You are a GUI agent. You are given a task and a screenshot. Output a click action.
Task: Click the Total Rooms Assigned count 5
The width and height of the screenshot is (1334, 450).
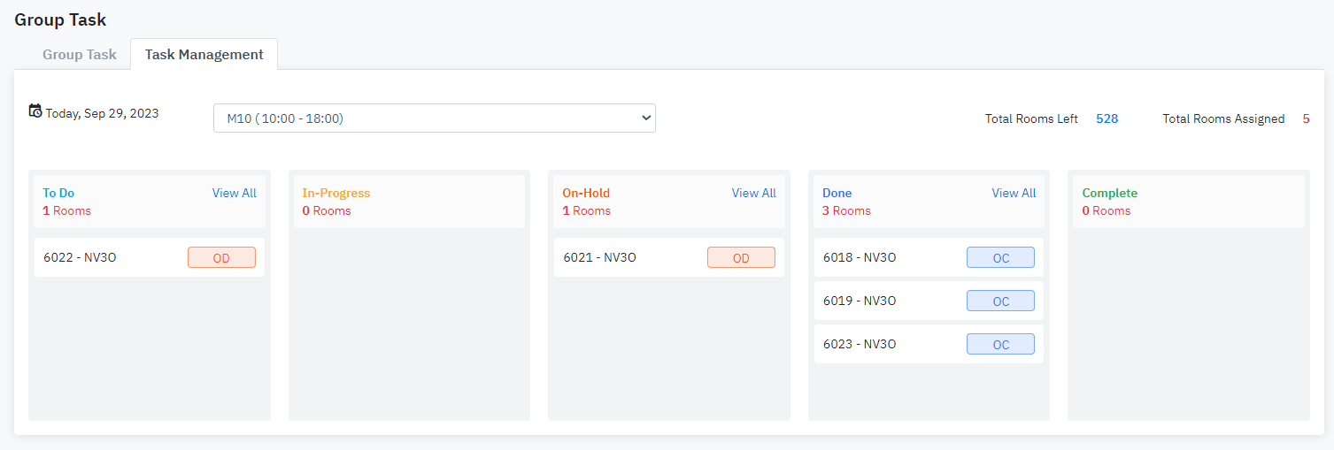pyautogui.click(x=1306, y=118)
